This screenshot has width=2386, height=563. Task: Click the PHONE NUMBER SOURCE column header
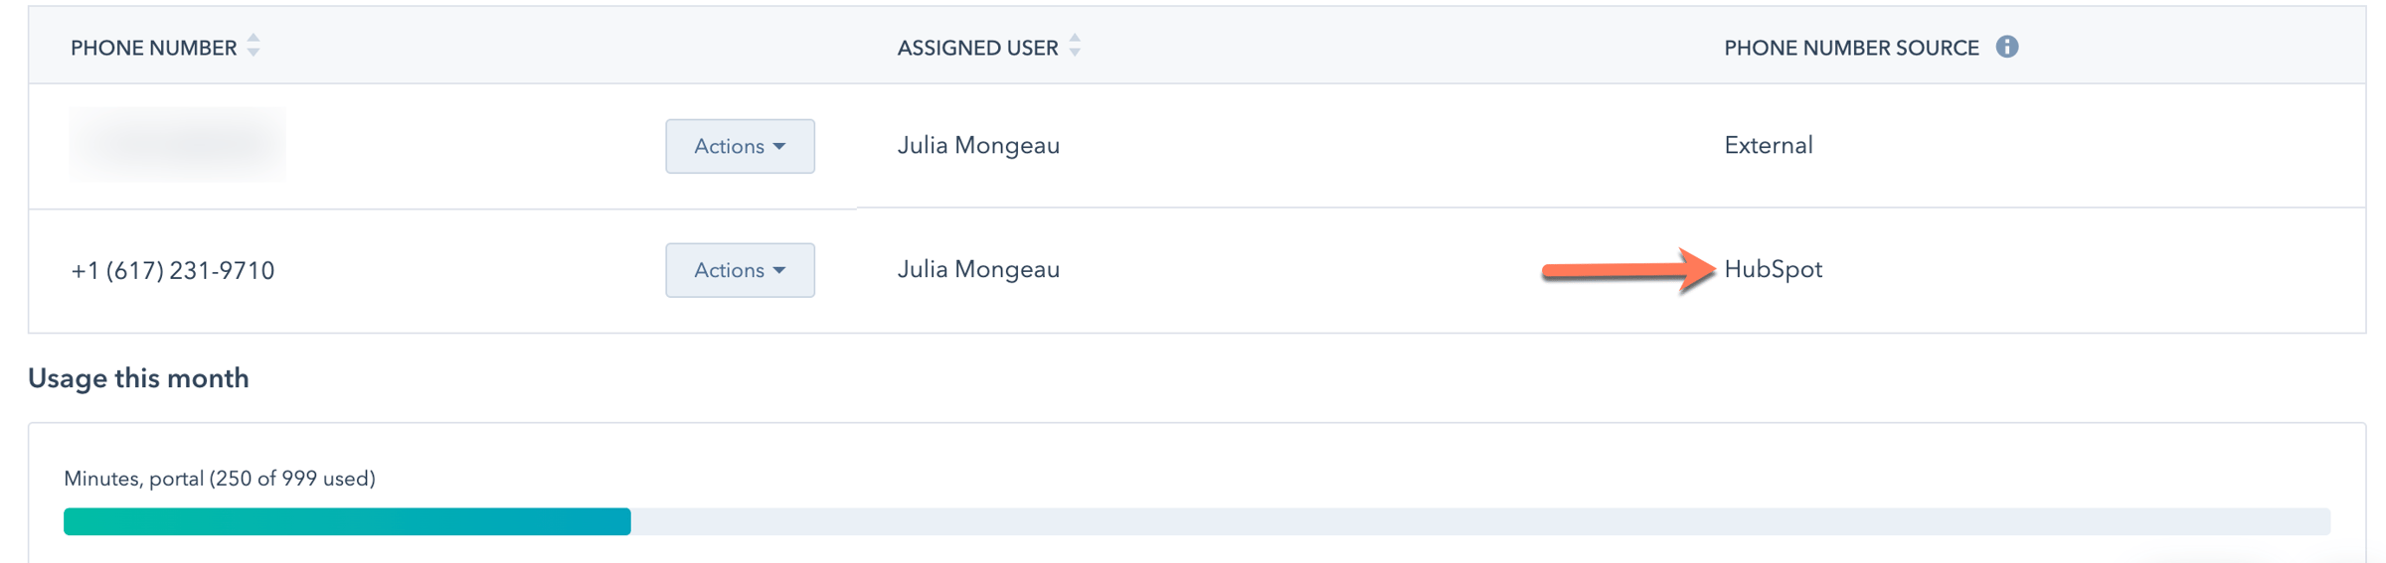click(x=1850, y=48)
